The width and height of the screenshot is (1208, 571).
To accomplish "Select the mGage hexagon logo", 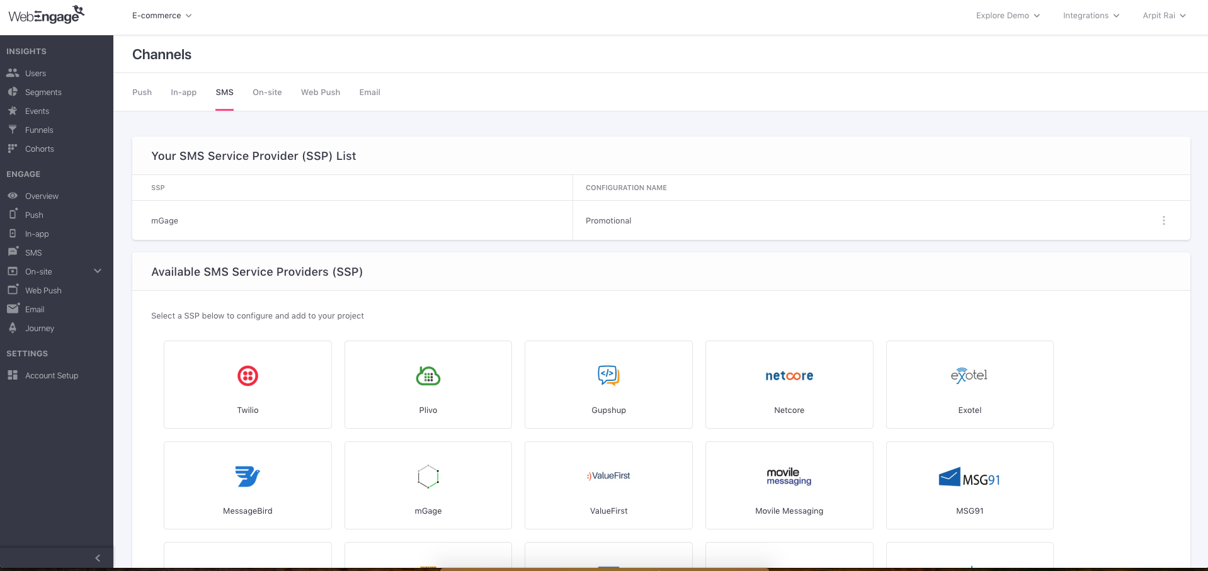I will tap(428, 477).
